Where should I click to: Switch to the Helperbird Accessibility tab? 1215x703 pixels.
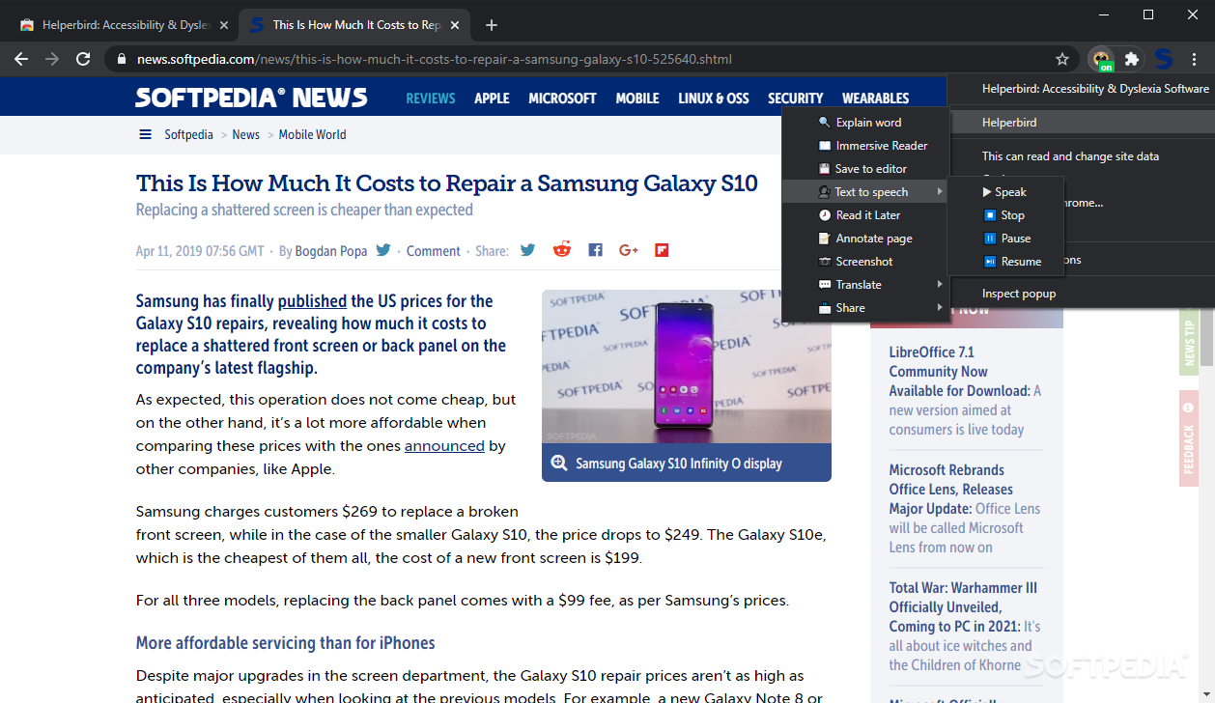(x=120, y=25)
